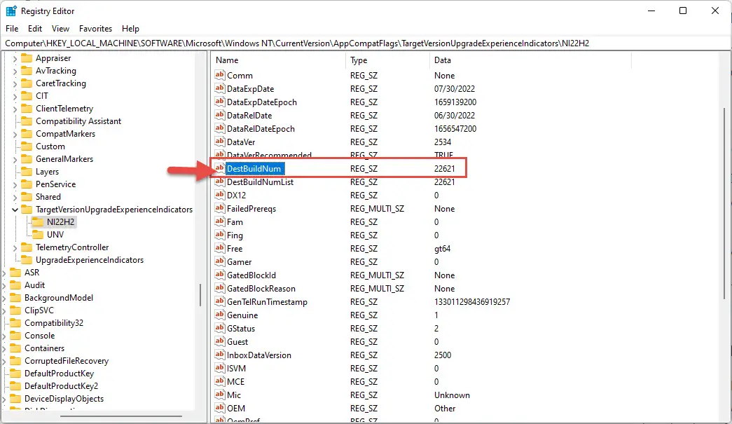Click the FailedPrereqs multi-string value icon

coord(220,208)
